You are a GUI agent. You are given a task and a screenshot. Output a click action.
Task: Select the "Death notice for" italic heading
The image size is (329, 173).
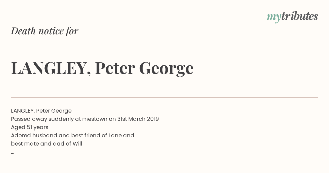click(45, 31)
